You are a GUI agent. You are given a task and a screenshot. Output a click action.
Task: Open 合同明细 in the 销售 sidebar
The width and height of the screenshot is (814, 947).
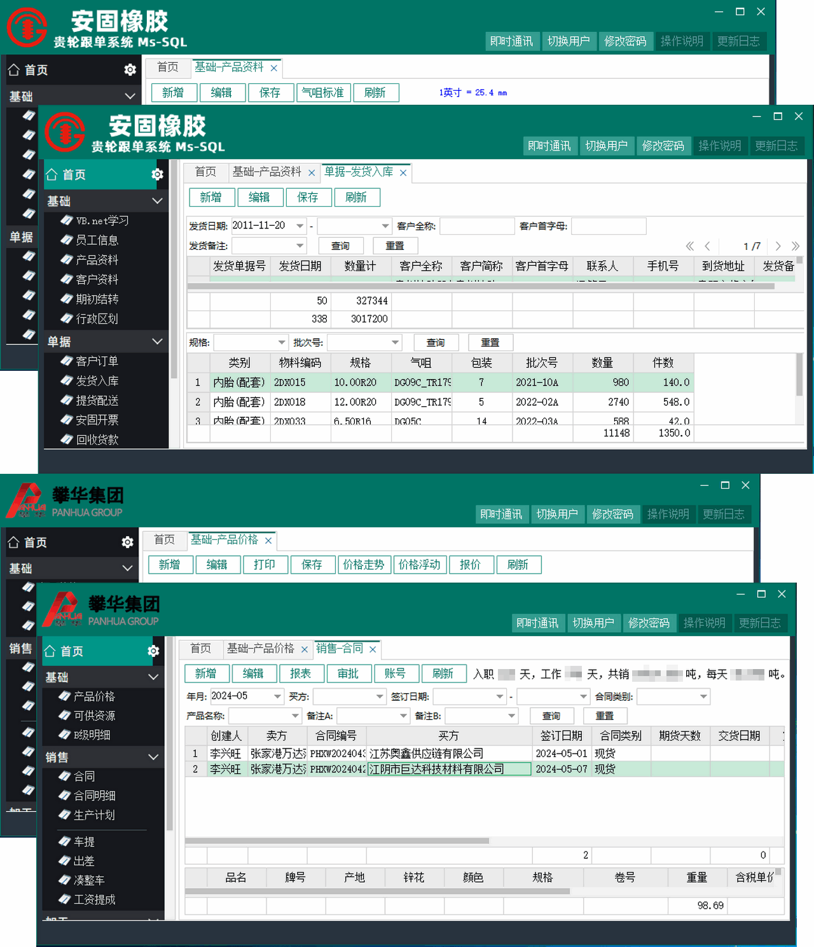[x=94, y=795]
